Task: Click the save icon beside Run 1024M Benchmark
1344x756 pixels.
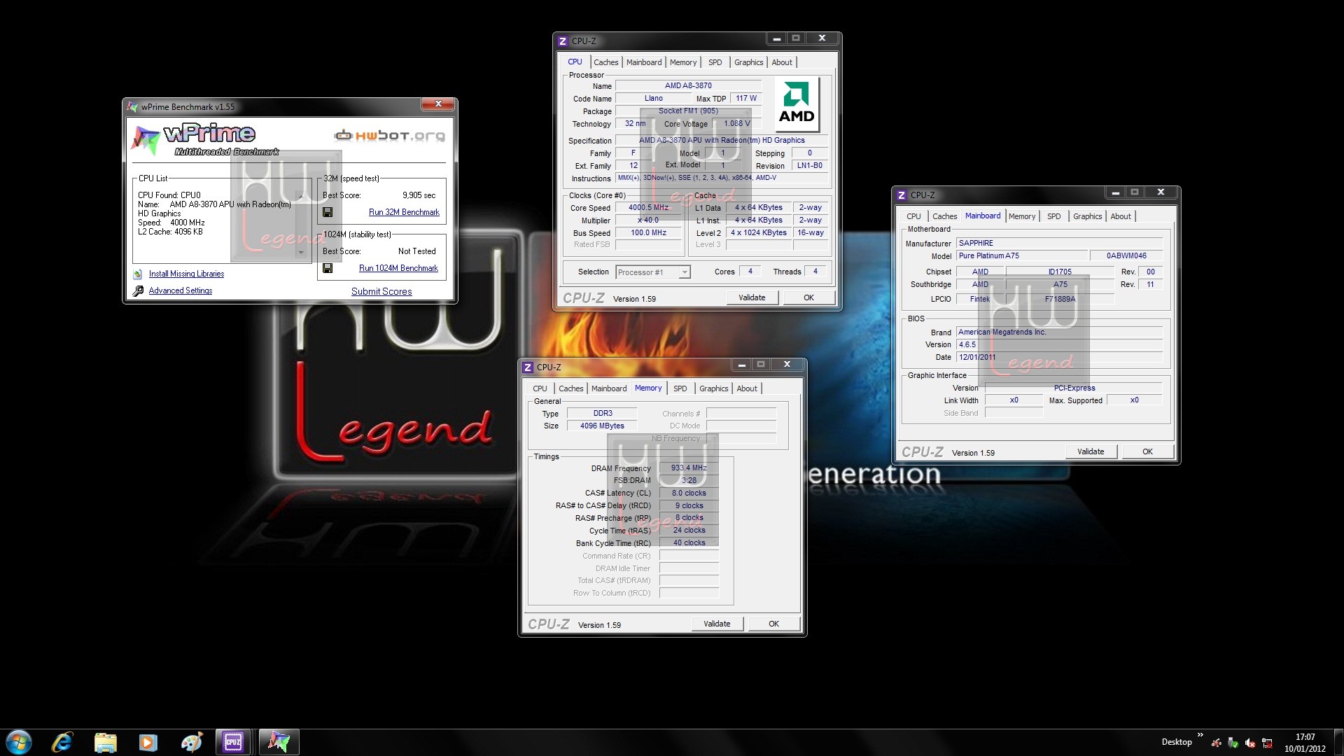Action: point(328,268)
